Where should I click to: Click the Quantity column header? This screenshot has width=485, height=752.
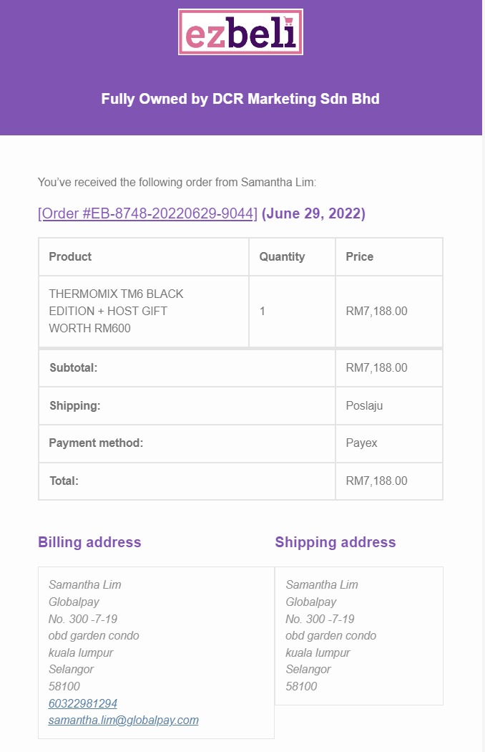(282, 256)
